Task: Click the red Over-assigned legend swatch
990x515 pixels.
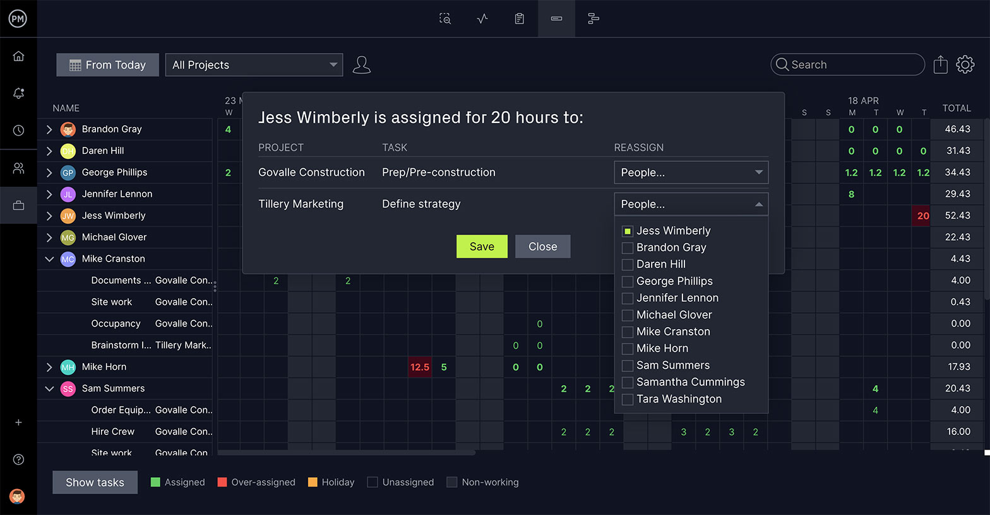Action: [x=222, y=482]
